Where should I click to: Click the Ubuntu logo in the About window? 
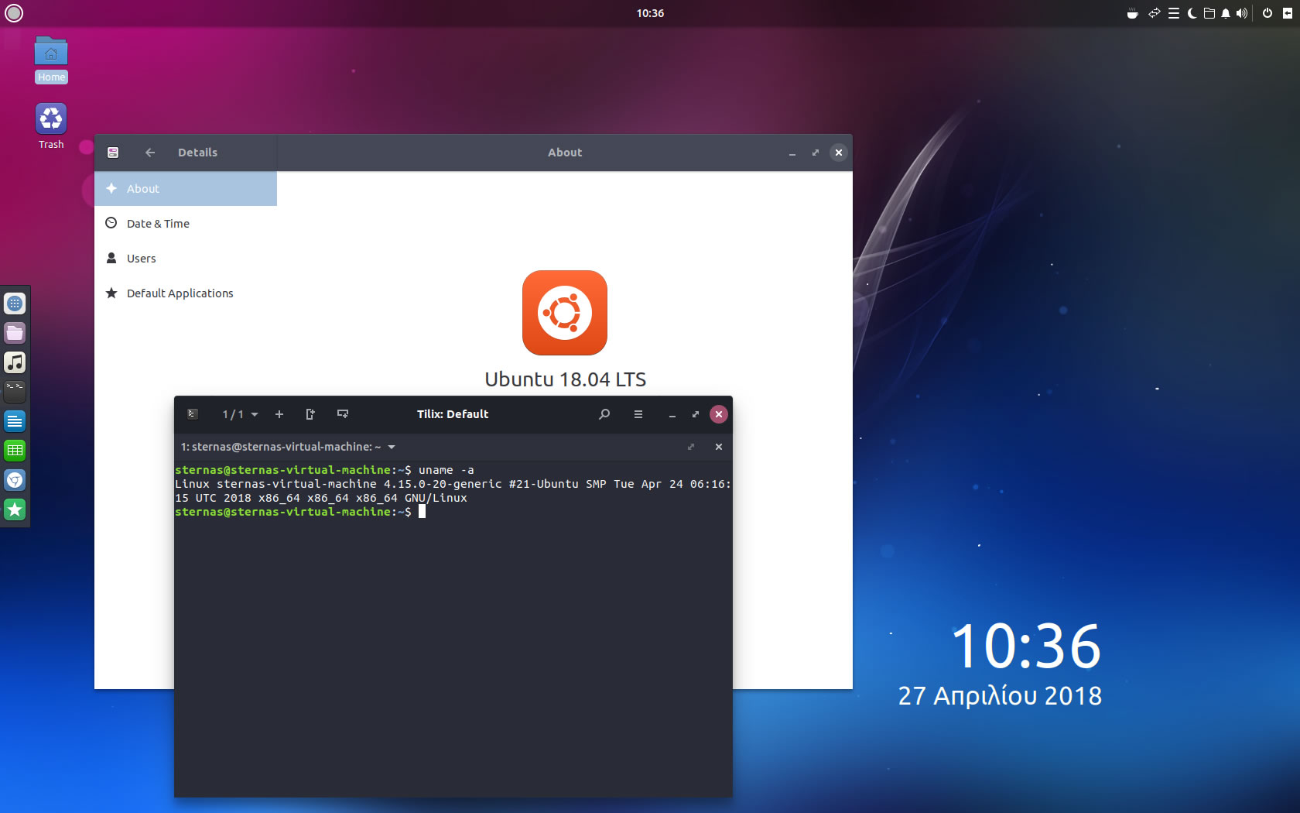tap(565, 313)
